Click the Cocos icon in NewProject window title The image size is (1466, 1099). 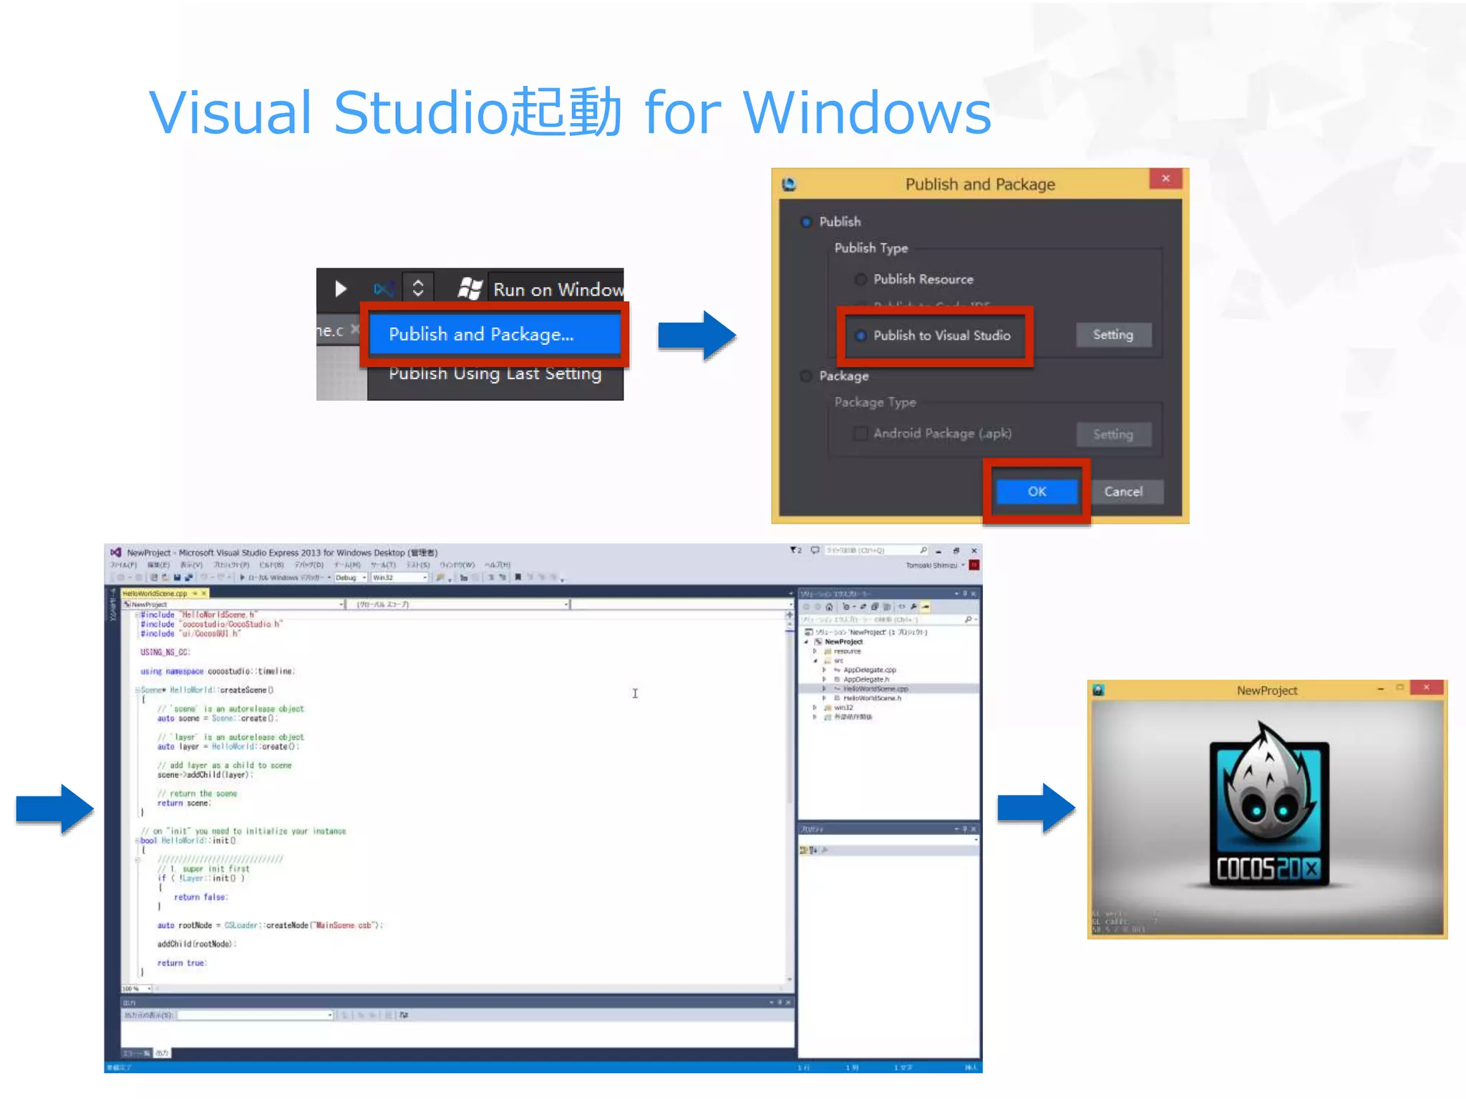coord(1098,690)
